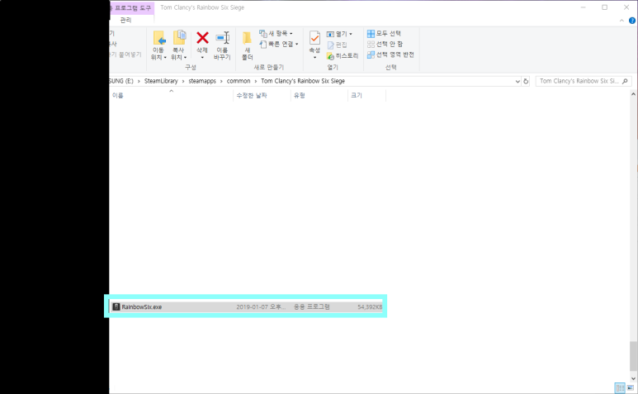This screenshot has height=394, width=638.
Task: Select the RainbowSix.exe file name
Action: point(142,307)
